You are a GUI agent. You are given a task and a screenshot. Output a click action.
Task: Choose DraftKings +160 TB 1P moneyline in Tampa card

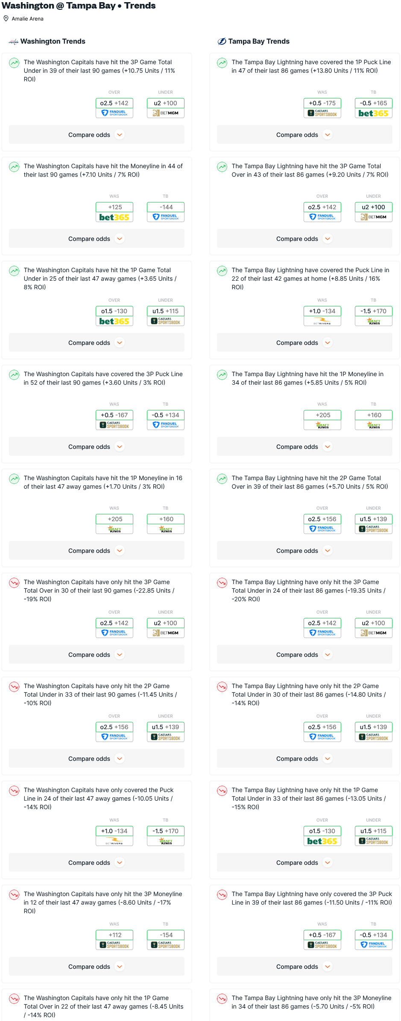click(x=374, y=420)
